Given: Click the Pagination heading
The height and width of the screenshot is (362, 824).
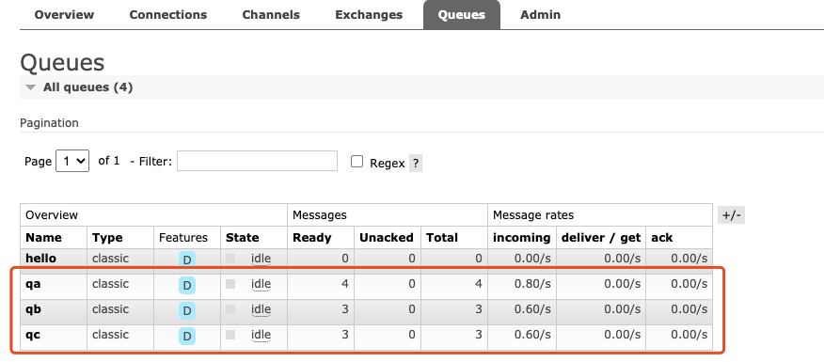Looking at the screenshot, I should [49, 123].
